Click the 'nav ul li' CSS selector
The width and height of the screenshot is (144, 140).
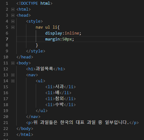coord(46,27)
